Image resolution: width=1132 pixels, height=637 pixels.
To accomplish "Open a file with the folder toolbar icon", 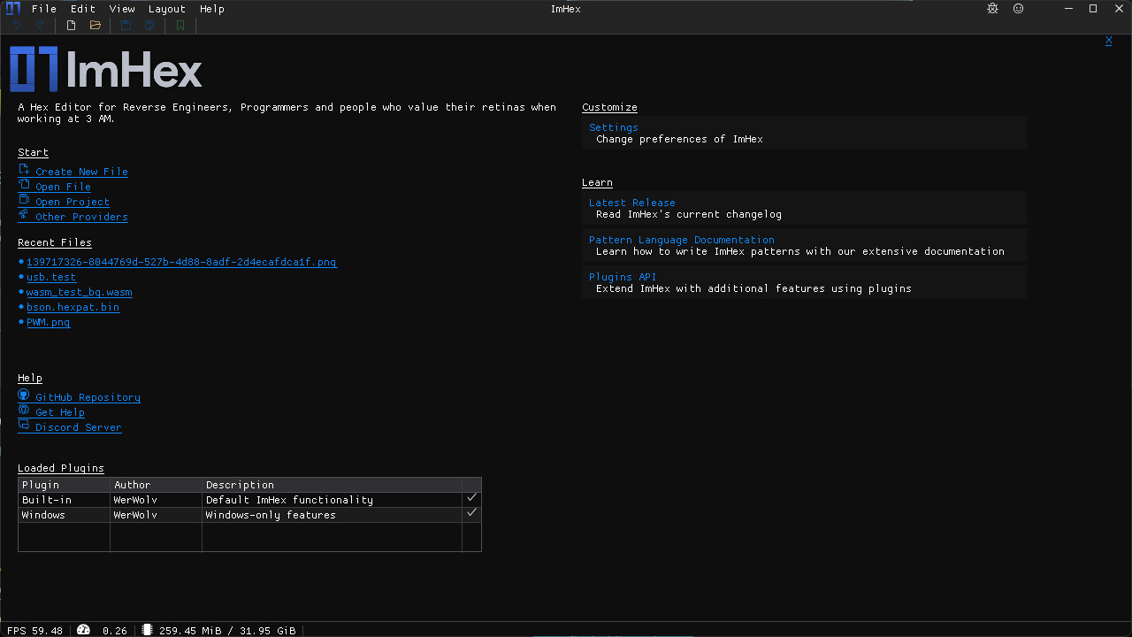I will click(95, 25).
